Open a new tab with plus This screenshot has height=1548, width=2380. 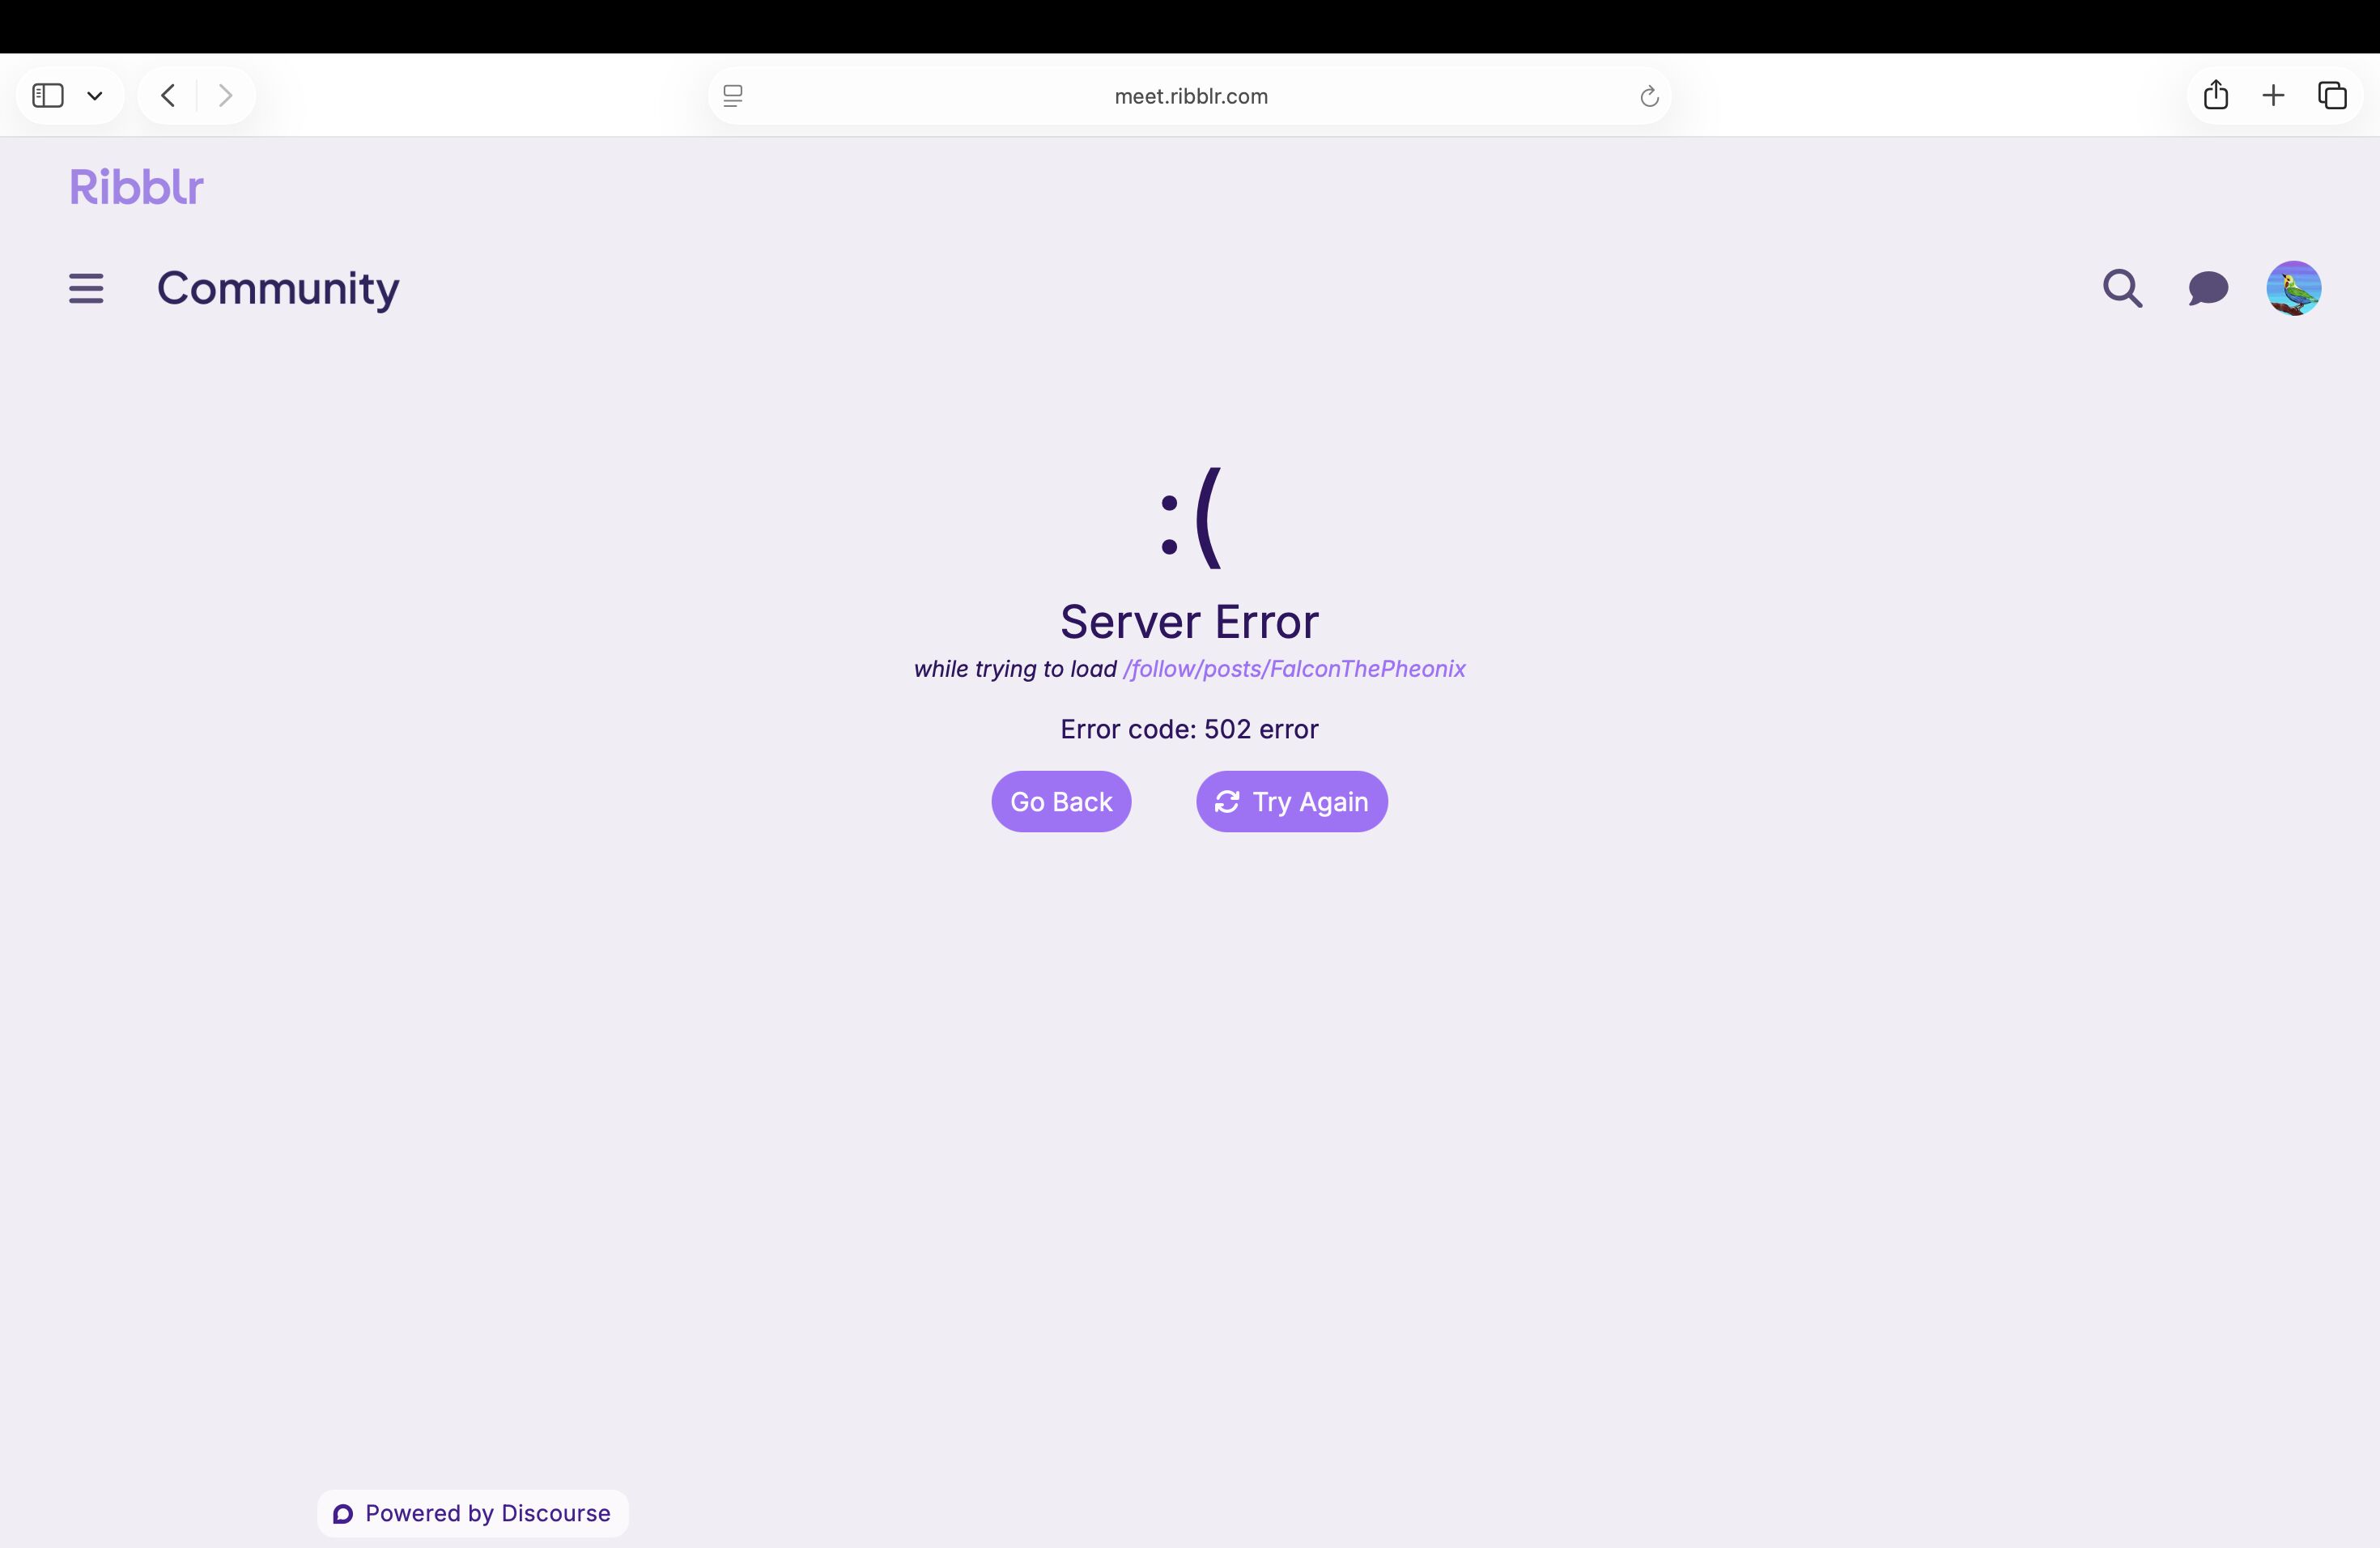coord(2273,96)
